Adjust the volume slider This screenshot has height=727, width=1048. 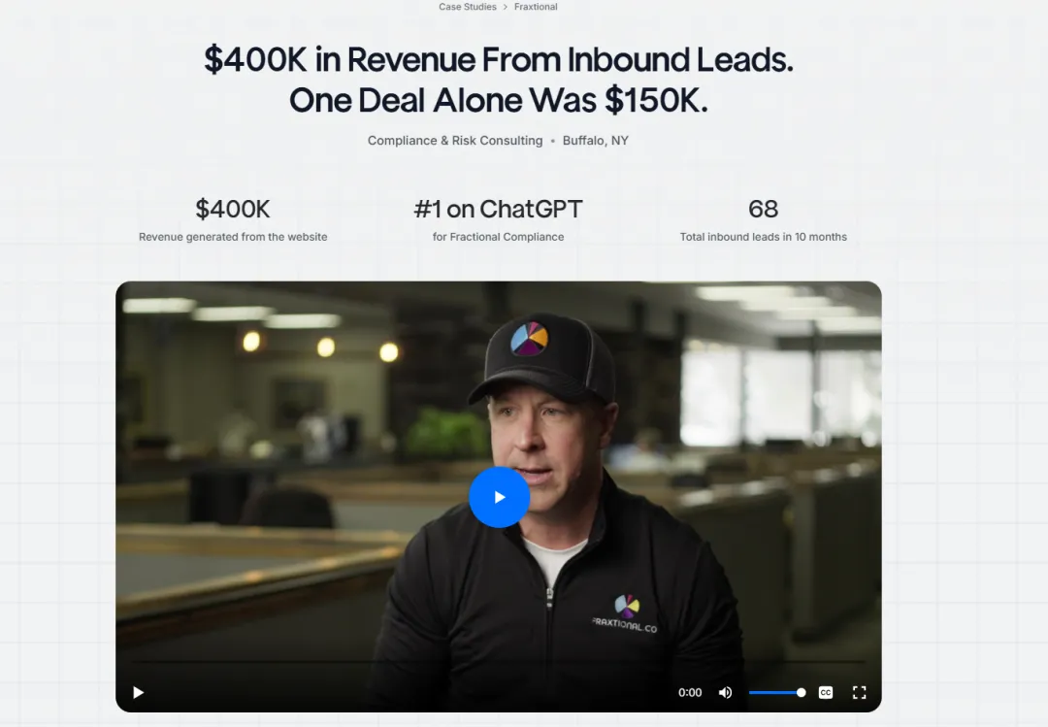[x=776, y=692]
